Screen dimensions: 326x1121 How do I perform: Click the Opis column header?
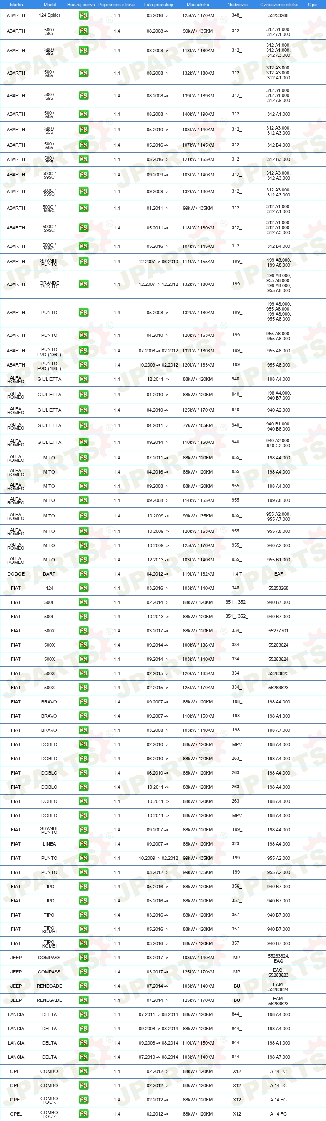(313, 4)
